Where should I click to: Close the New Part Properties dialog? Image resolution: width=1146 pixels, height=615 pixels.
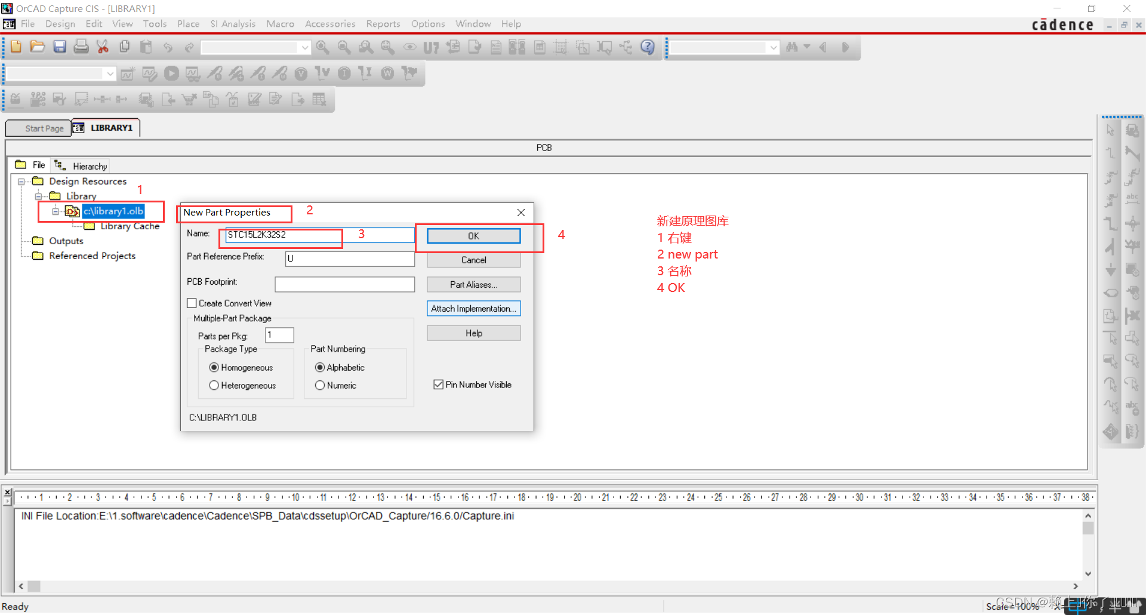click(521, 213)
